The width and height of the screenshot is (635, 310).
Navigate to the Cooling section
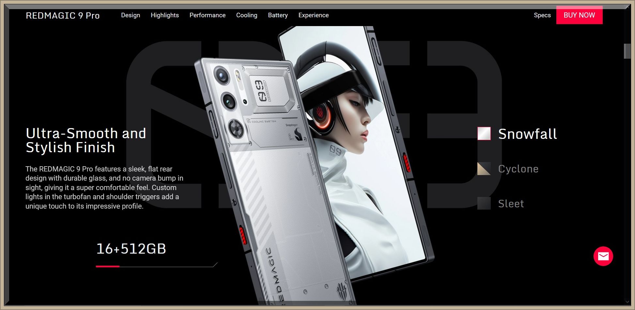[247, 15]
